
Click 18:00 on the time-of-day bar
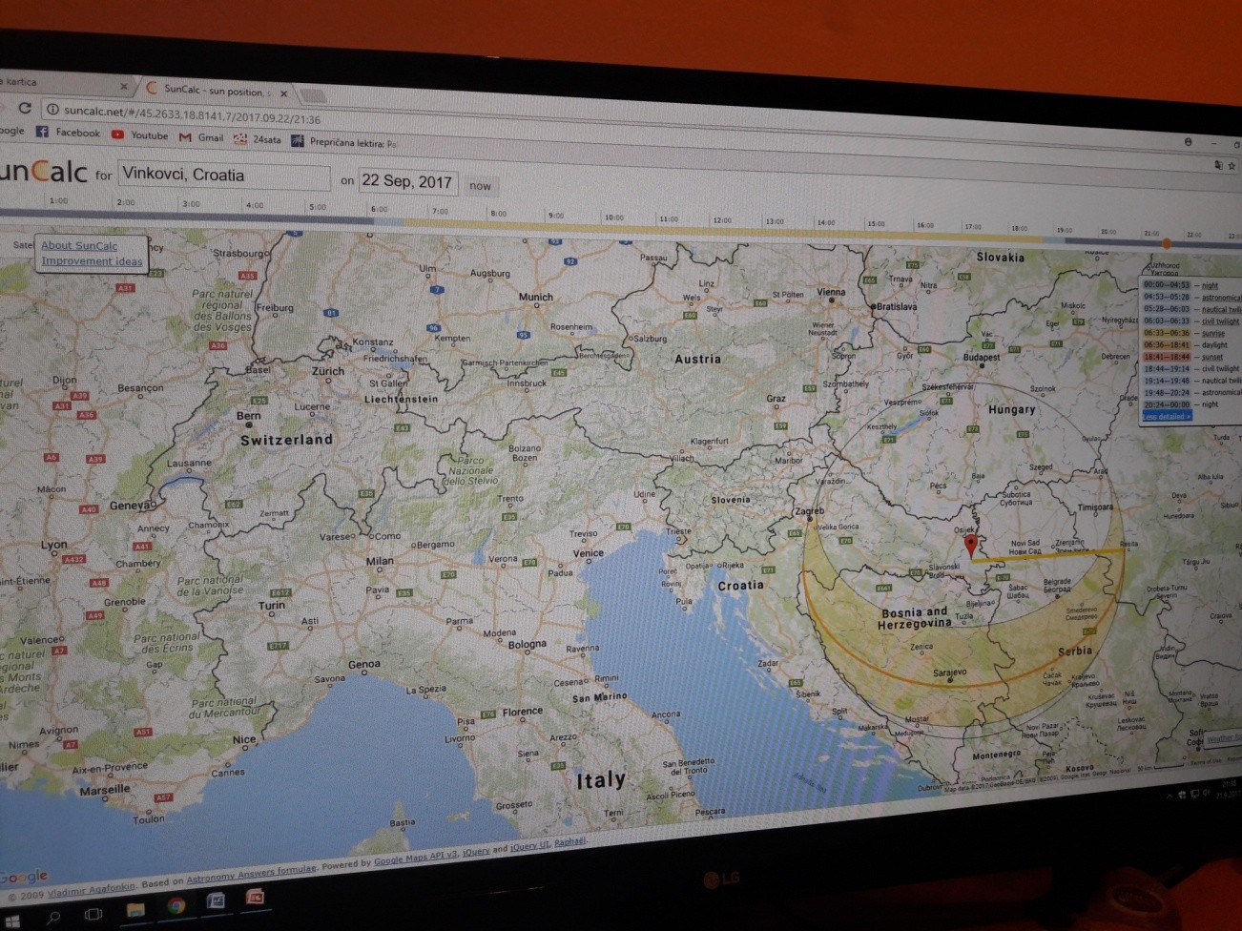(1019, 229)
